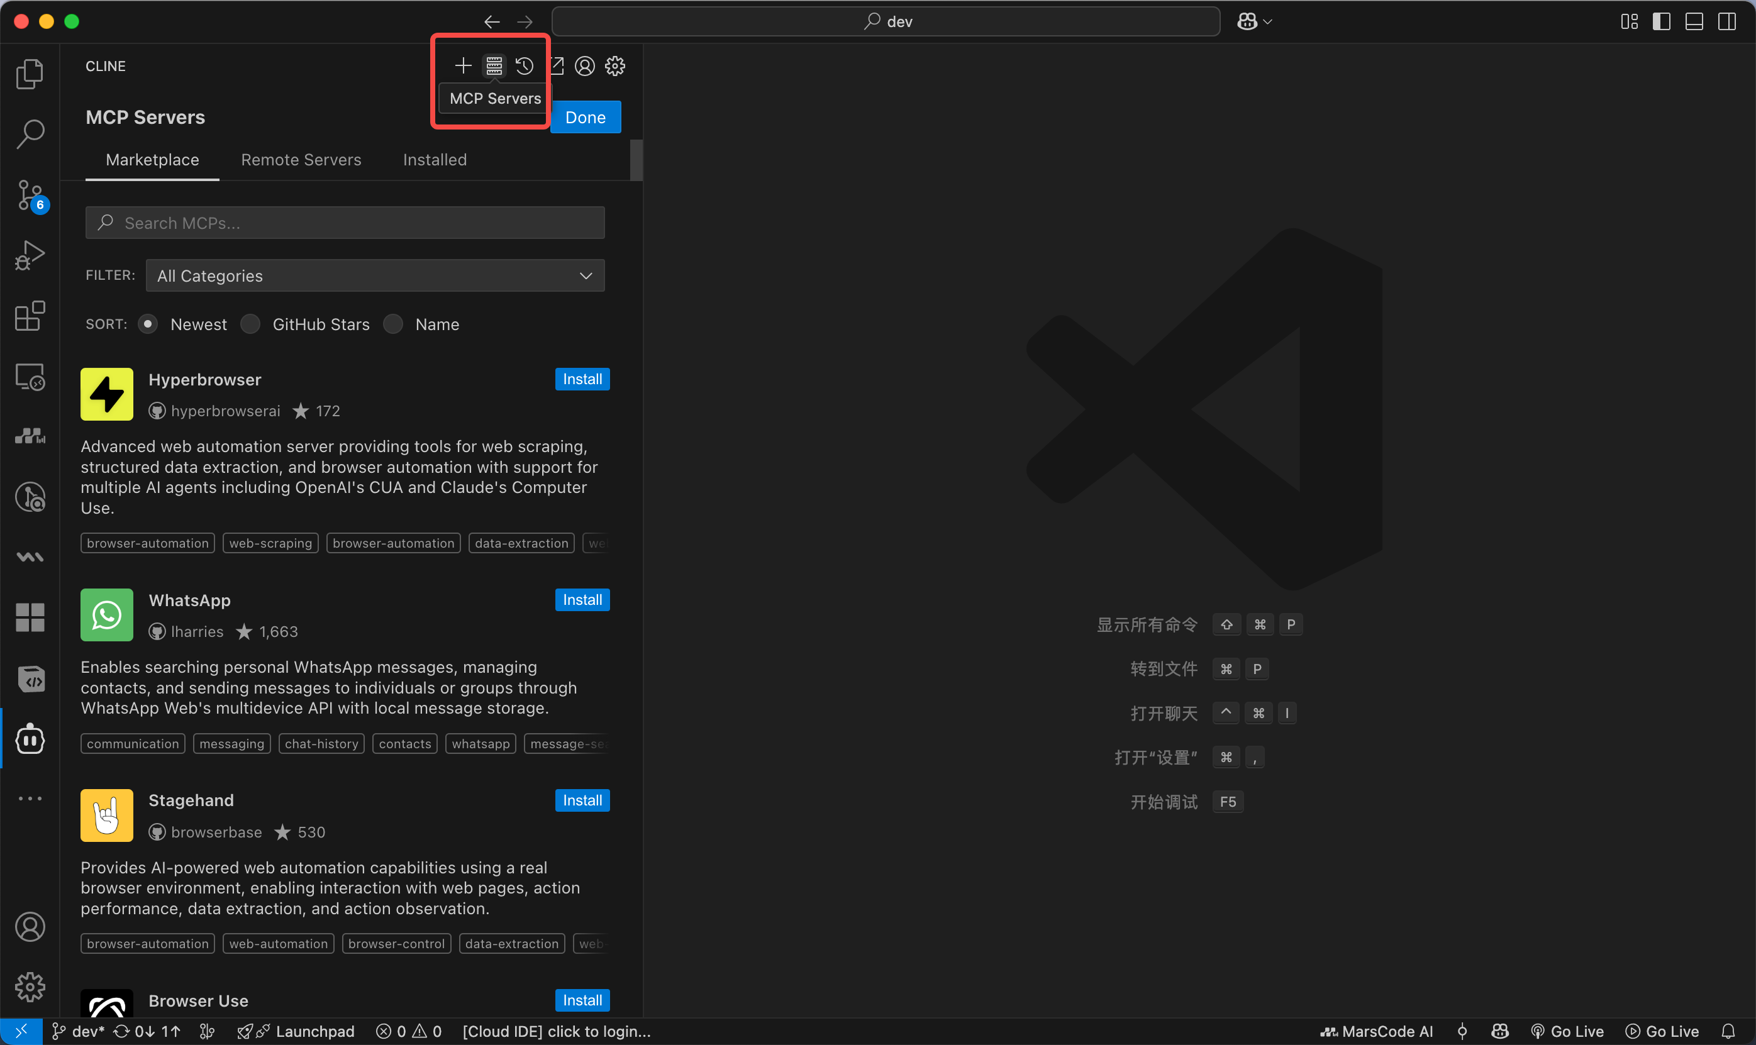Open the Extensions view
This screenshot has width=1756, height=1045.
[30, 316]
